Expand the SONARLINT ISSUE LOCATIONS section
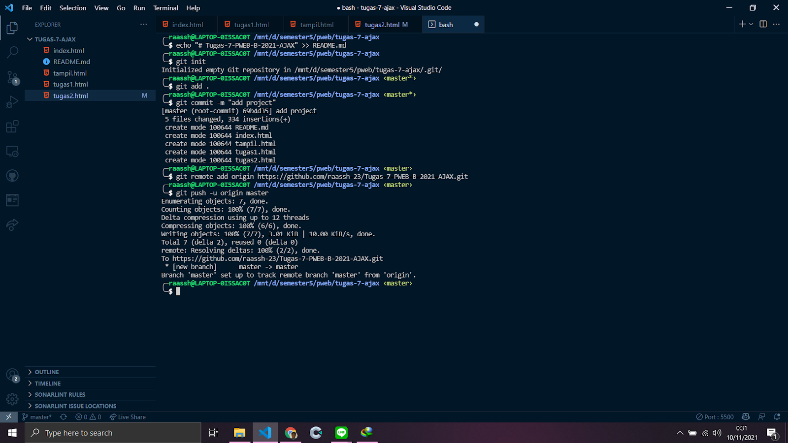The height and width of the screenshot is (443, 788). (90, 406)
